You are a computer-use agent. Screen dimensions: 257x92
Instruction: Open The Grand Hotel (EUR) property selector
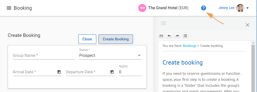[x=168, y=8]
